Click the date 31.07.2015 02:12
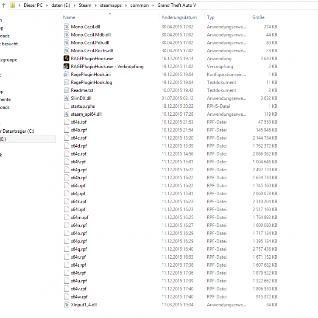Viewport: 318px width, 318px height. (x=178, y=98)
